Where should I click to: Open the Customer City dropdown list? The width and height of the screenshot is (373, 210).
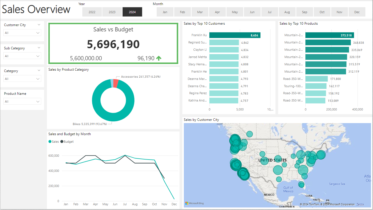point(22,33)
